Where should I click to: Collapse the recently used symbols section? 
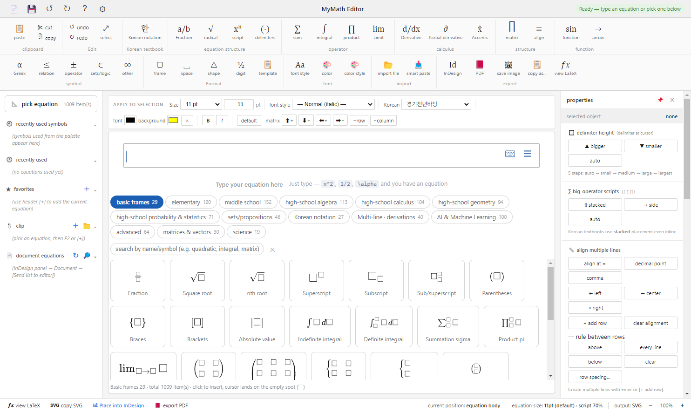95,125
